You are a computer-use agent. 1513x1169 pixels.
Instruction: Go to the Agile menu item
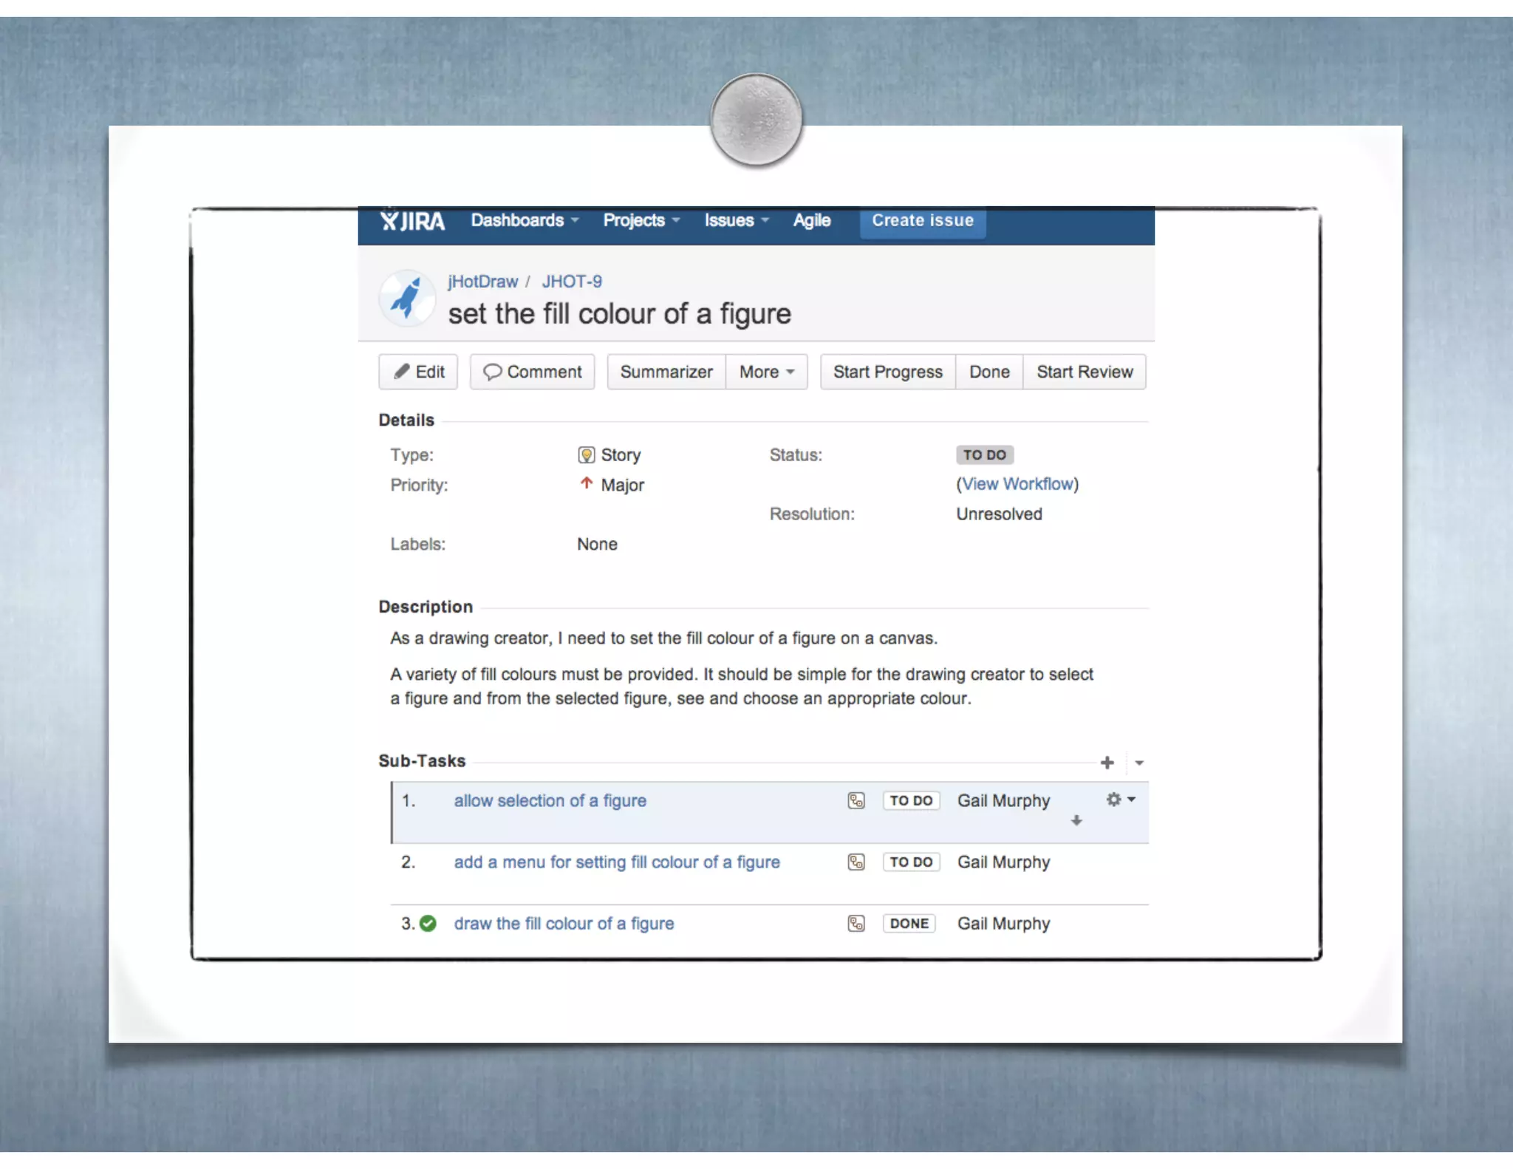[x=811, y=220]
